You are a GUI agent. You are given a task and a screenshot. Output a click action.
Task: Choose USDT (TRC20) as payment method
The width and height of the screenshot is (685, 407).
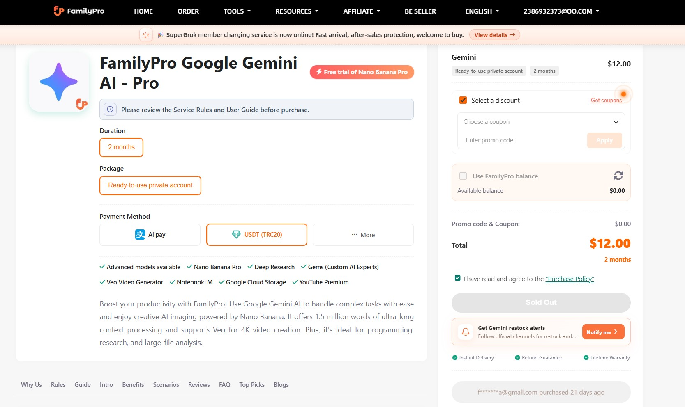point(257,235)
